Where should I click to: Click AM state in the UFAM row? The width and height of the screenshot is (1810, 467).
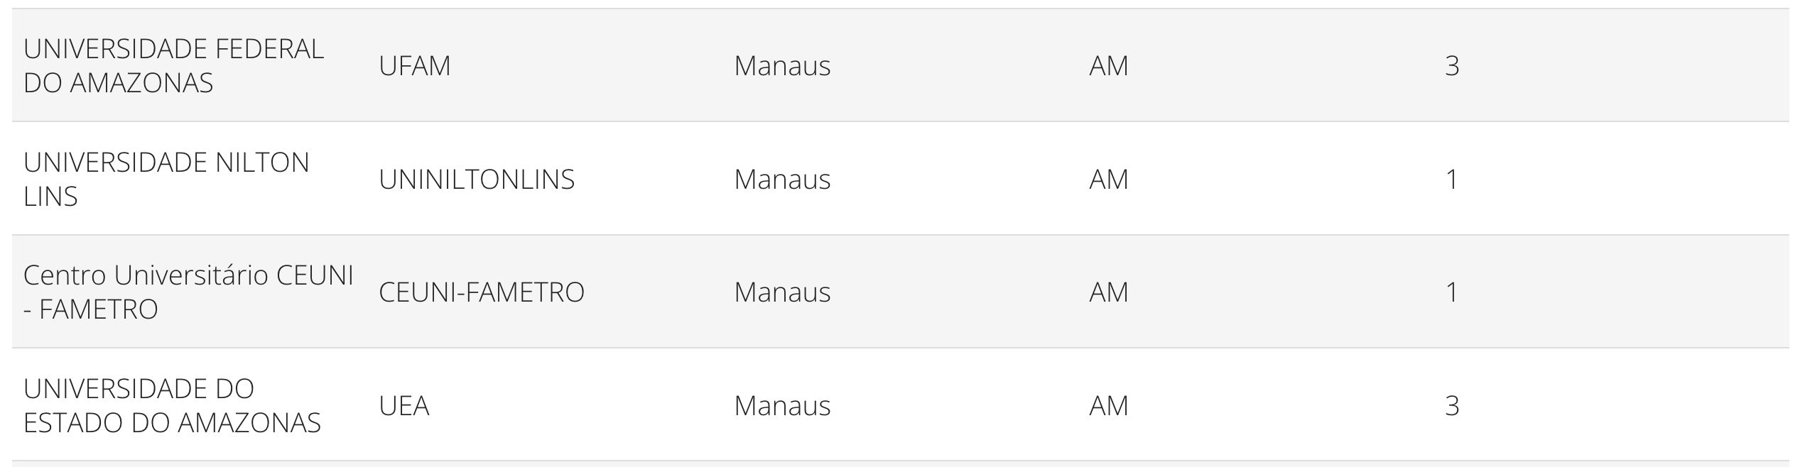click(1108, 66)
